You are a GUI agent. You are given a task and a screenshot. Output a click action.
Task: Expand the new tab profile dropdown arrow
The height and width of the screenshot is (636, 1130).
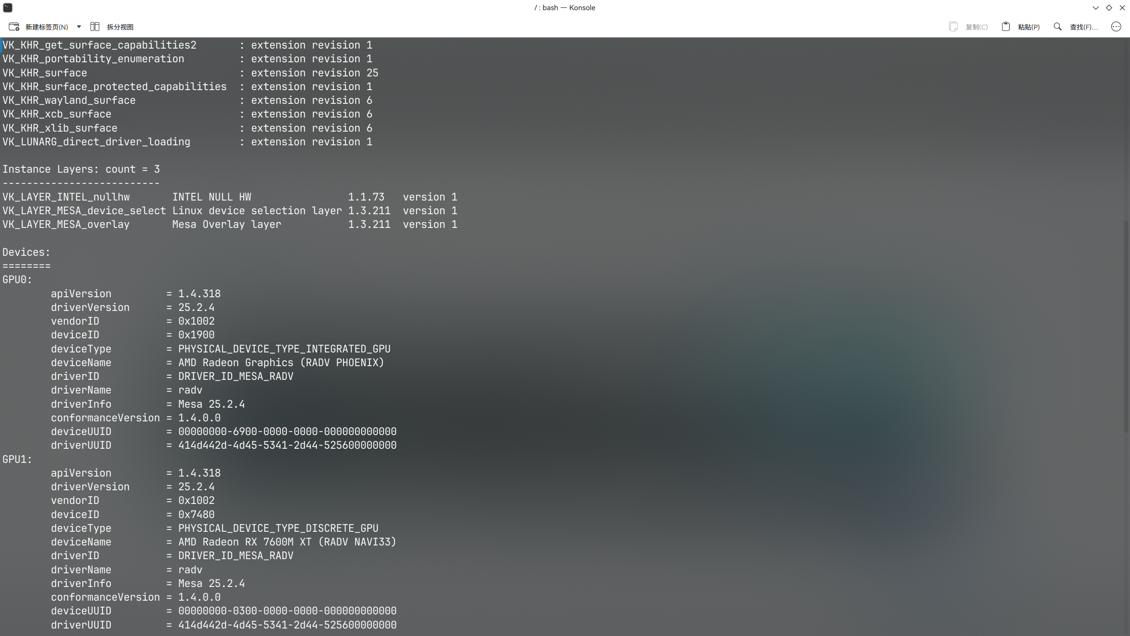click(x=79, y=27)
